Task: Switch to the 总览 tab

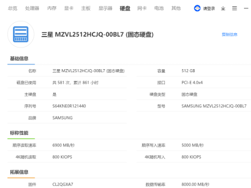Action: (13, 8)
